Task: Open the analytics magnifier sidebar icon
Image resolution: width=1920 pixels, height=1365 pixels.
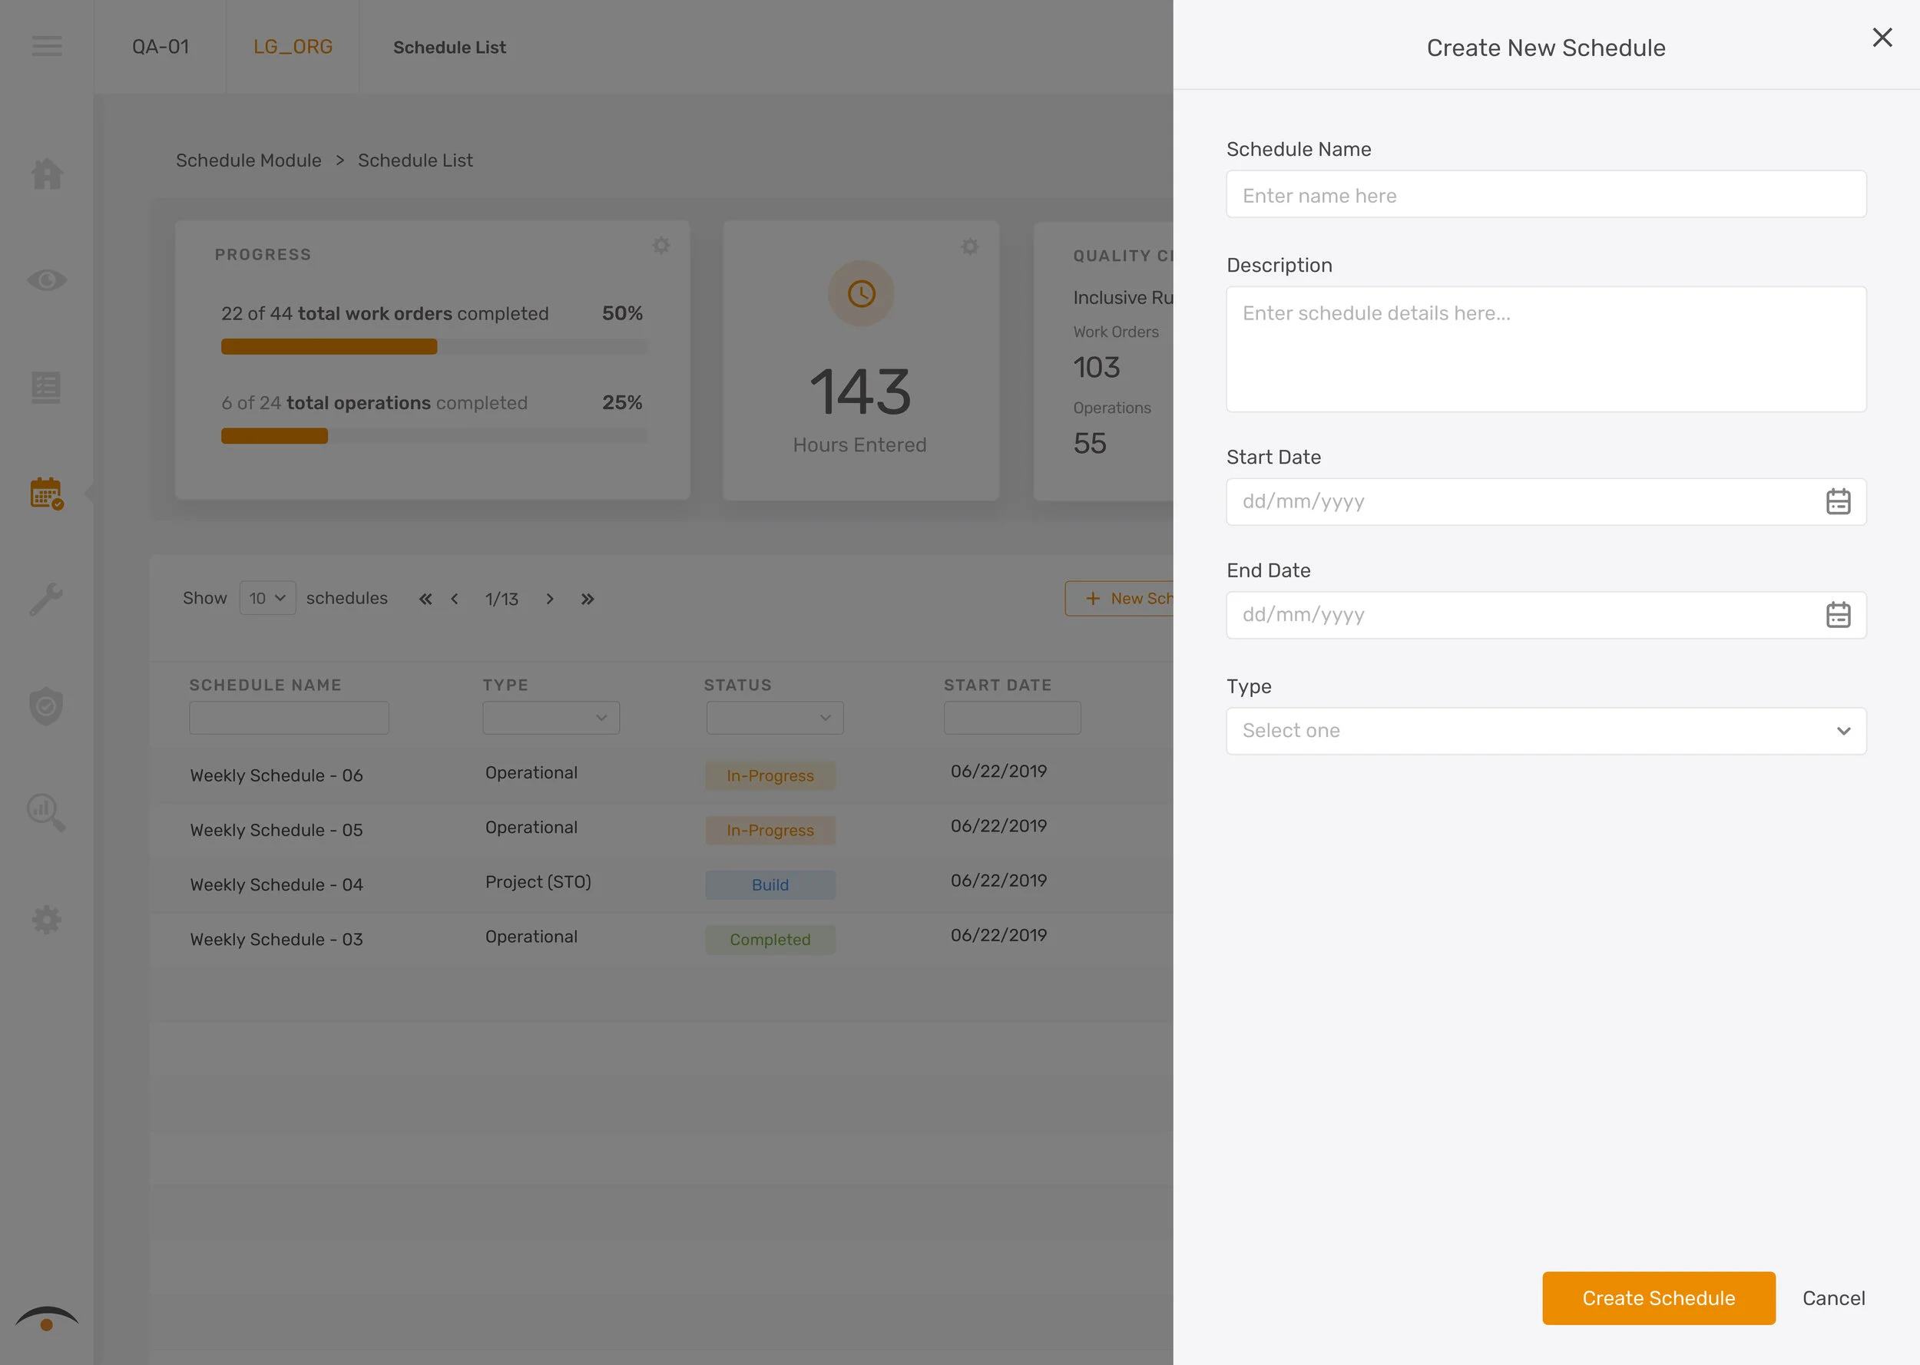Action: click(47, 813)
